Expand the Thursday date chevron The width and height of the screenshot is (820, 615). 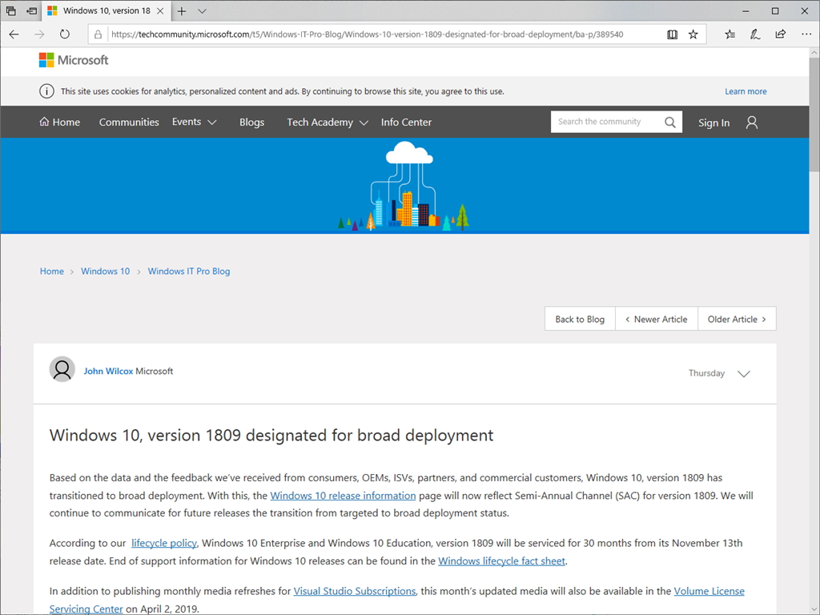[x=743, y=373]
